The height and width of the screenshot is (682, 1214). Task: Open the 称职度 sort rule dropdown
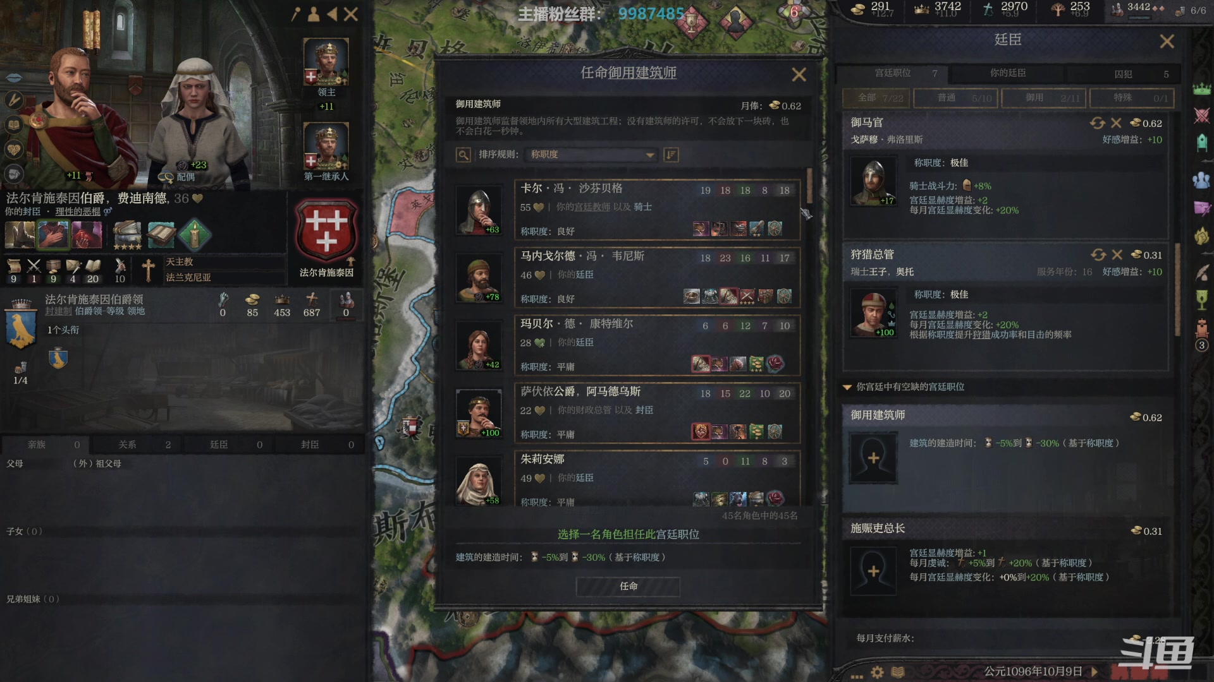click(x=592, y=155)
